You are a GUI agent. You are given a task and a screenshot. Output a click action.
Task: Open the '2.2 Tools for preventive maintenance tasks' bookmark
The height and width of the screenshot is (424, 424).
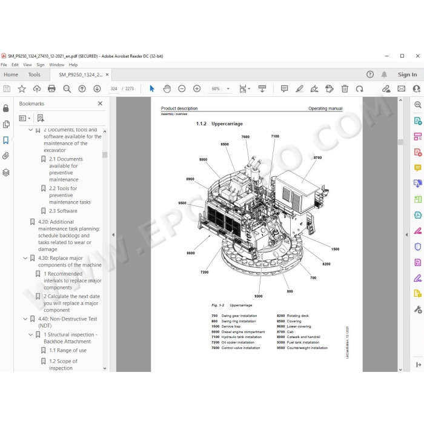point(70,195)
